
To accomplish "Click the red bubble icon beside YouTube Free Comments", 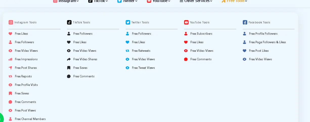I will point(186,59).
